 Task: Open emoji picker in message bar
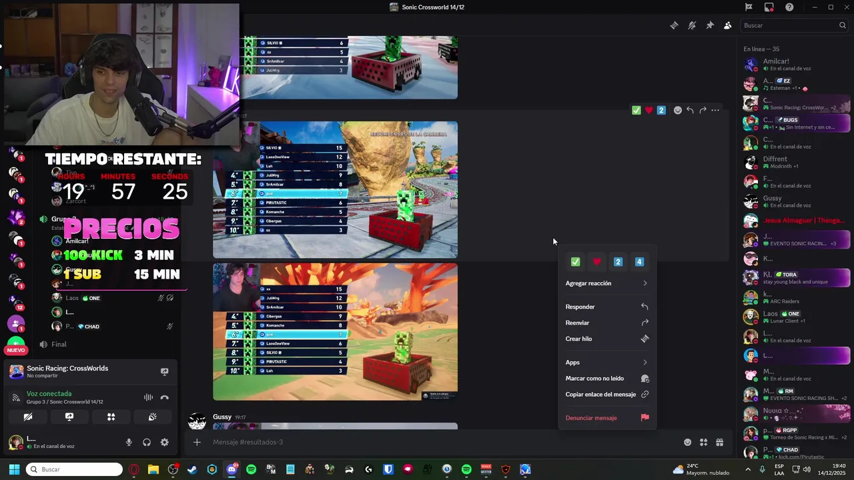point(687,442)
